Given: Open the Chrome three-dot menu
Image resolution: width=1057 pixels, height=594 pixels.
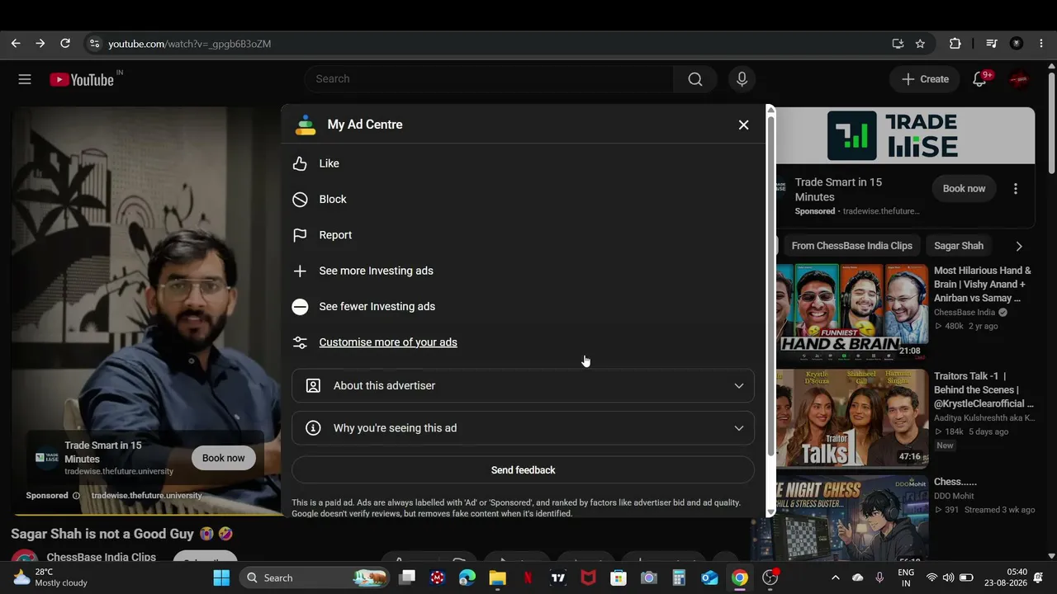Looking at the screenshot, I should 1041,44.
